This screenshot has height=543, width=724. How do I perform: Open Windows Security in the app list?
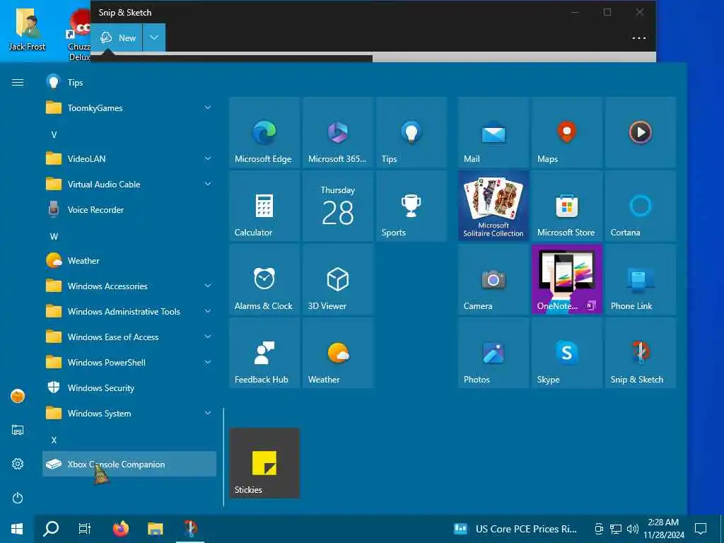pos(129,387)
